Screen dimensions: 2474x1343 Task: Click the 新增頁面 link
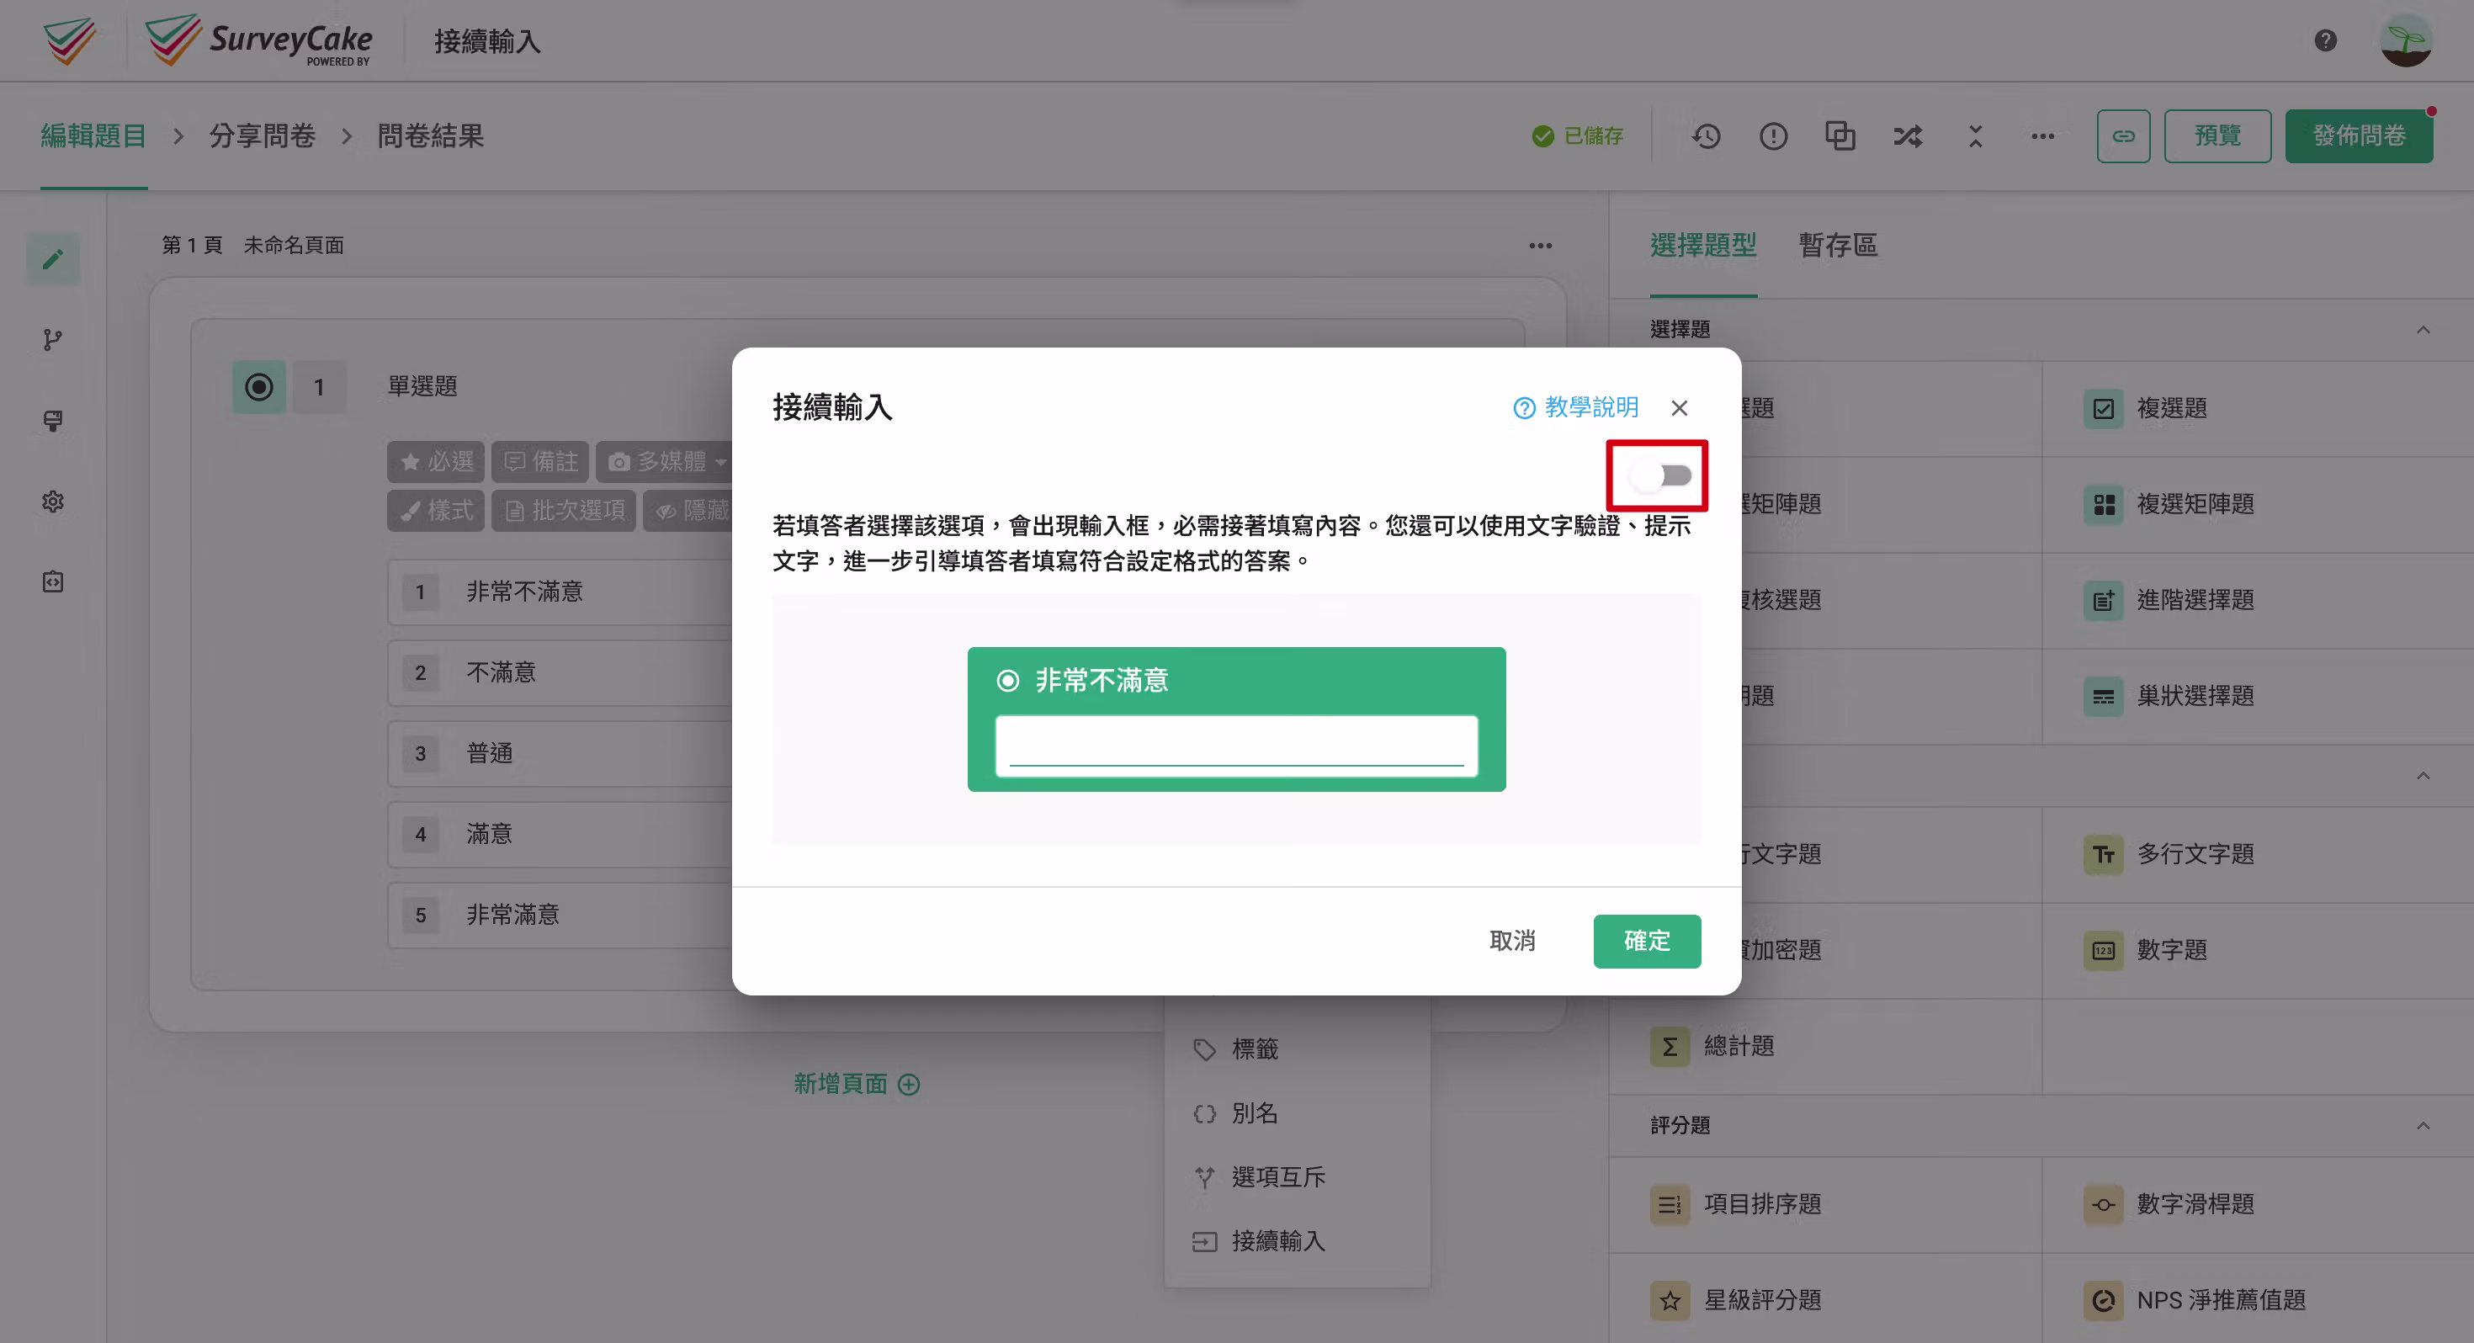point(857,1085)
